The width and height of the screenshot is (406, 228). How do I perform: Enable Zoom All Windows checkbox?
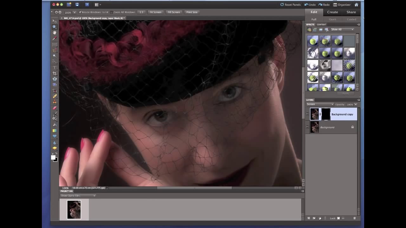[112, 12]
